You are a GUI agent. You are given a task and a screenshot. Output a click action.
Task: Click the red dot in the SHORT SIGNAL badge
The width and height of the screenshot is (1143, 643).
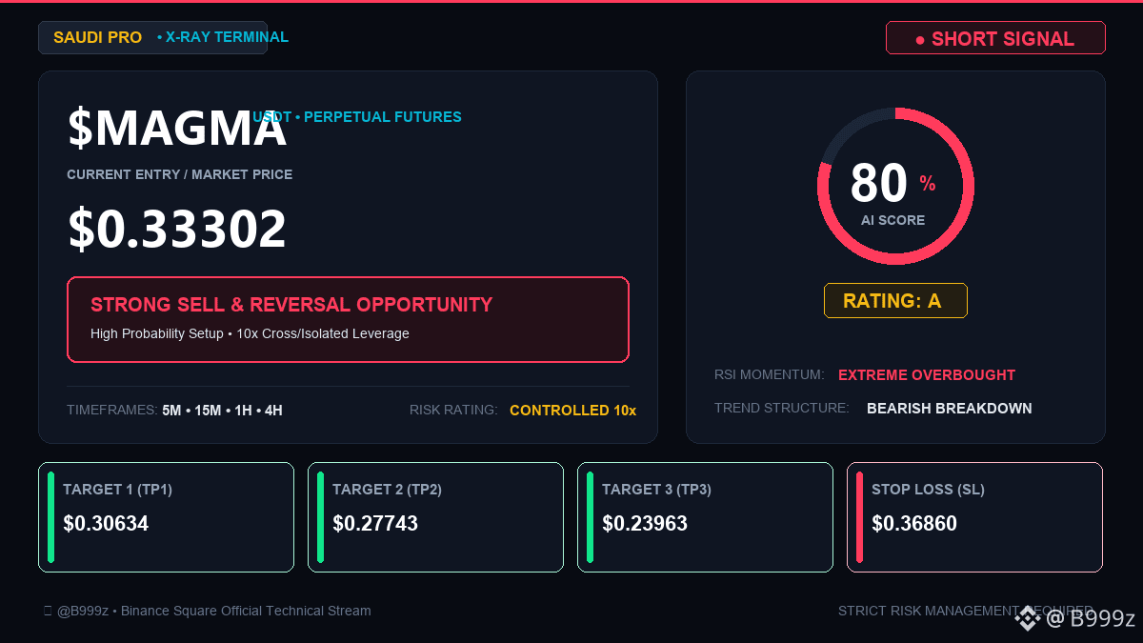[920, 40]
